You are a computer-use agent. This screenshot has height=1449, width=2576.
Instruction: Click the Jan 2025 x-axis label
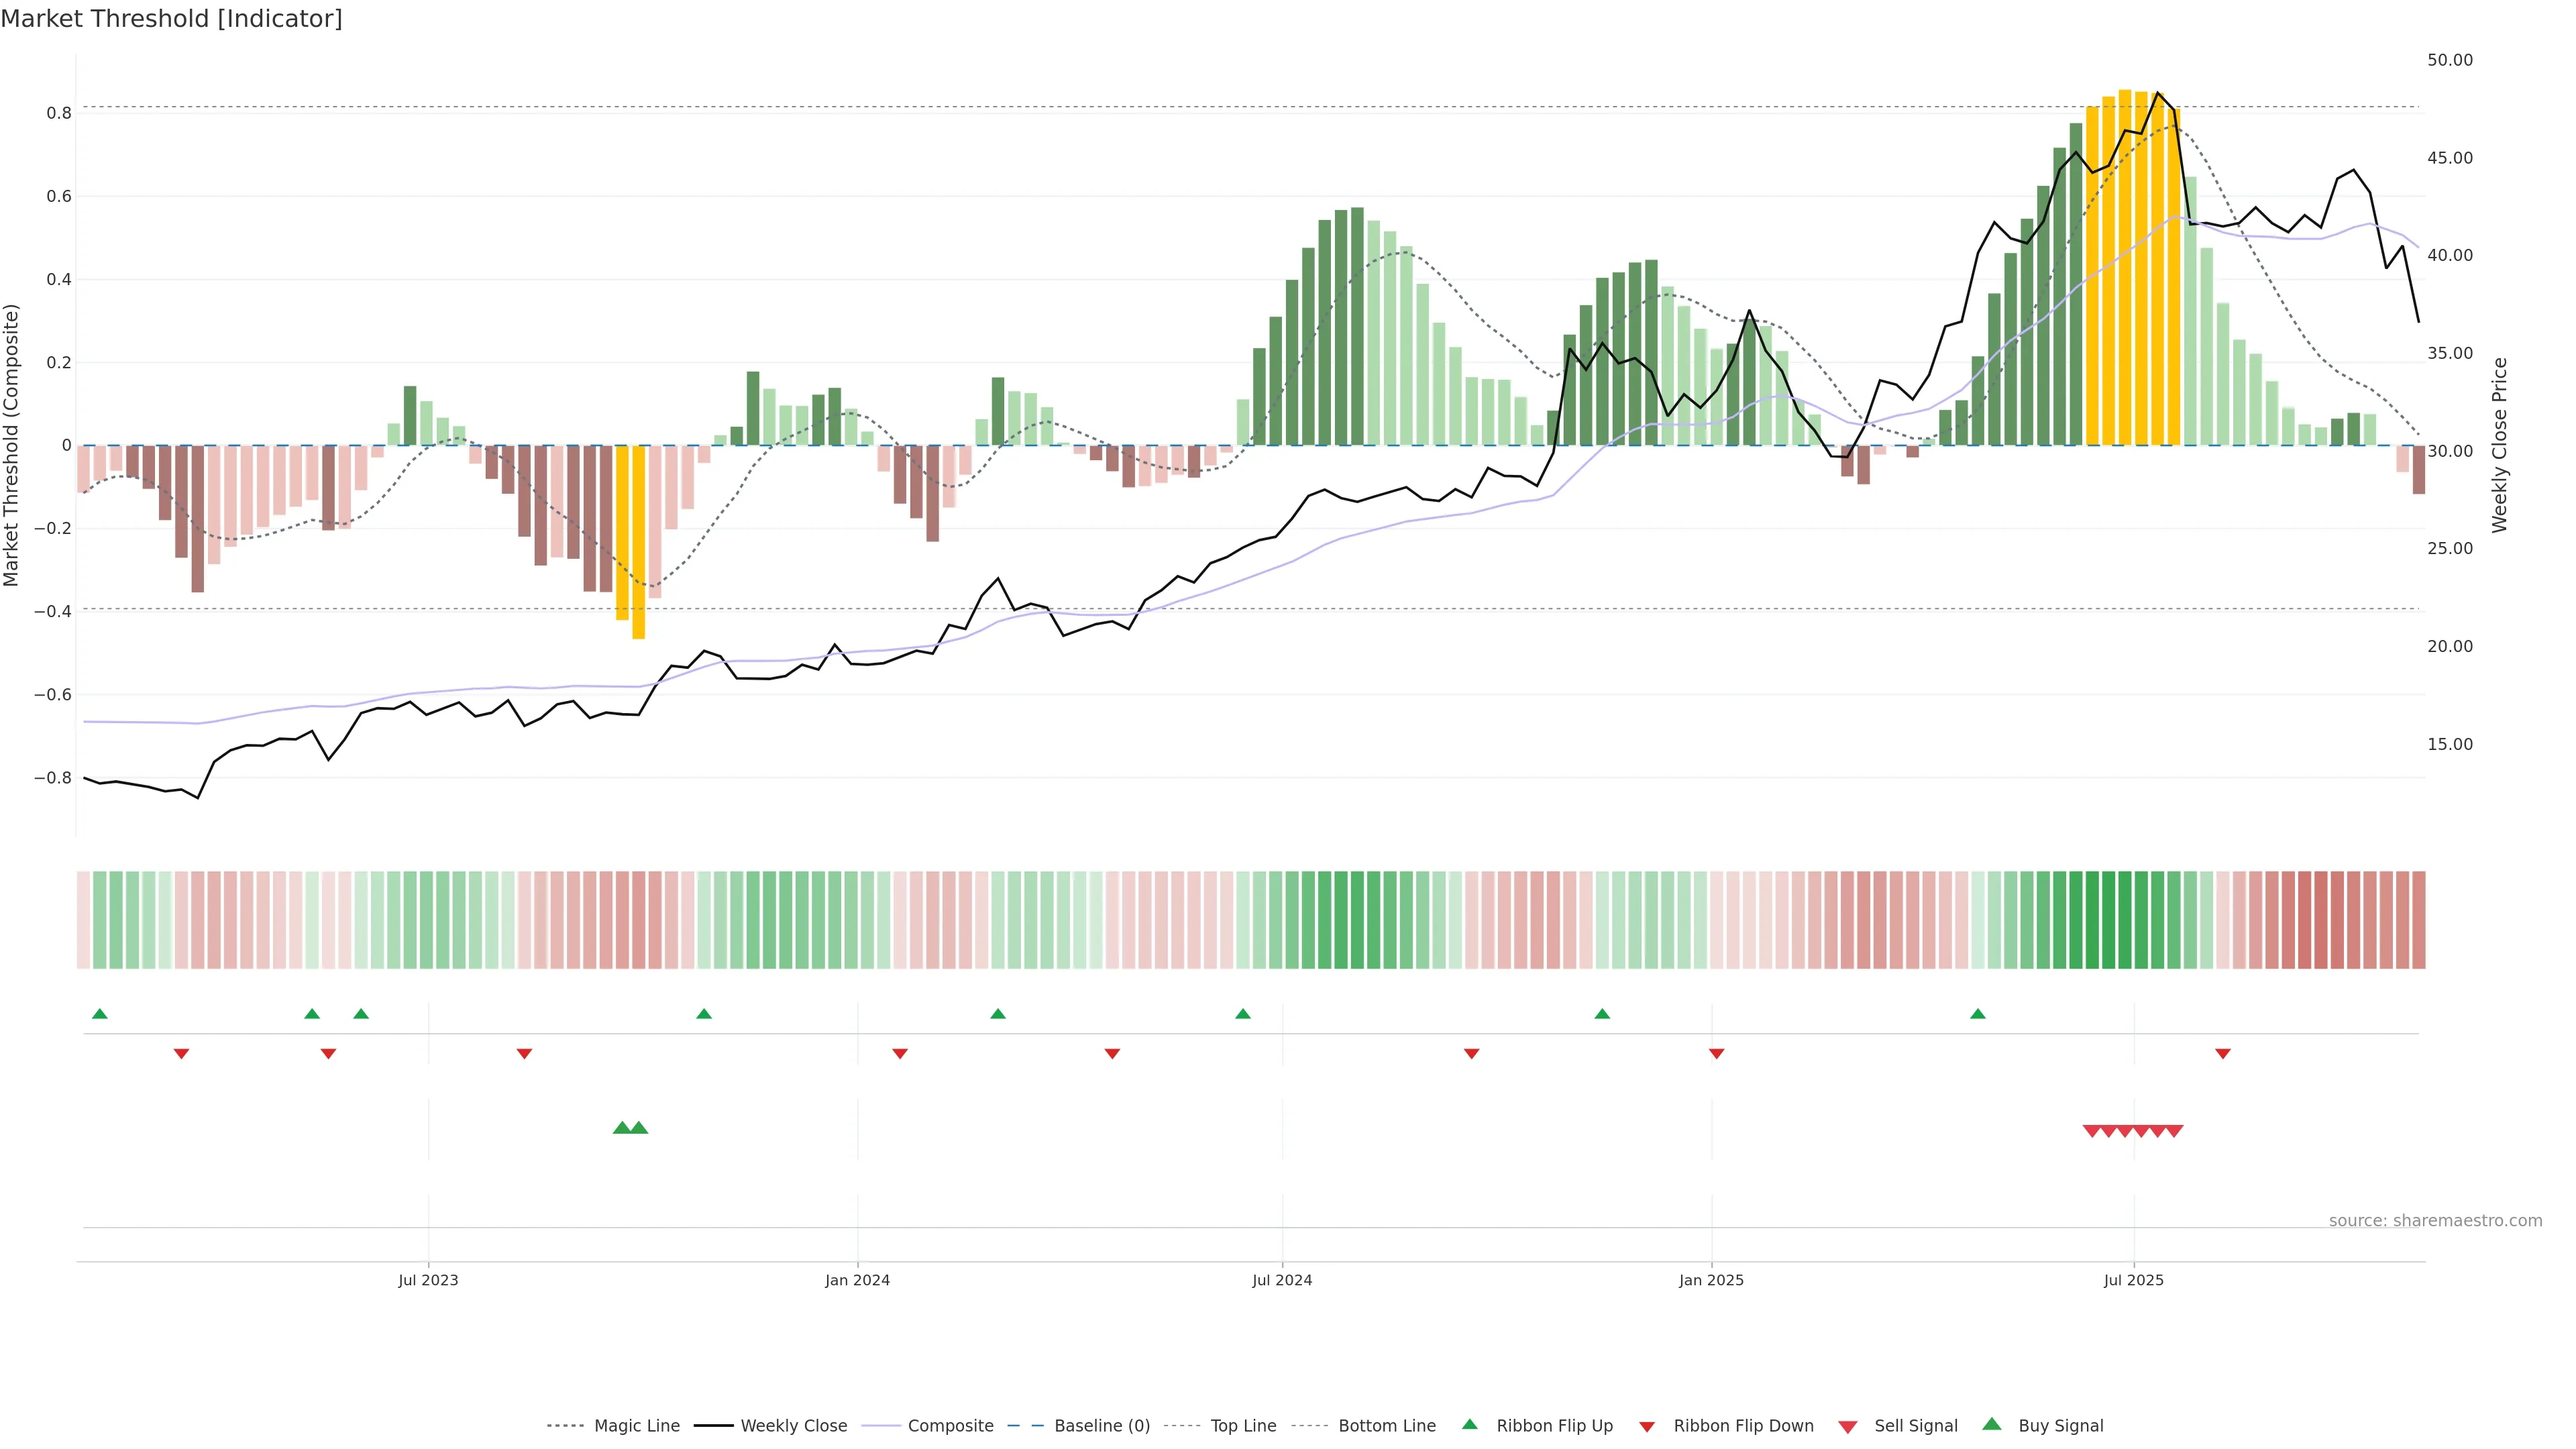(x=1711, y=1280)
